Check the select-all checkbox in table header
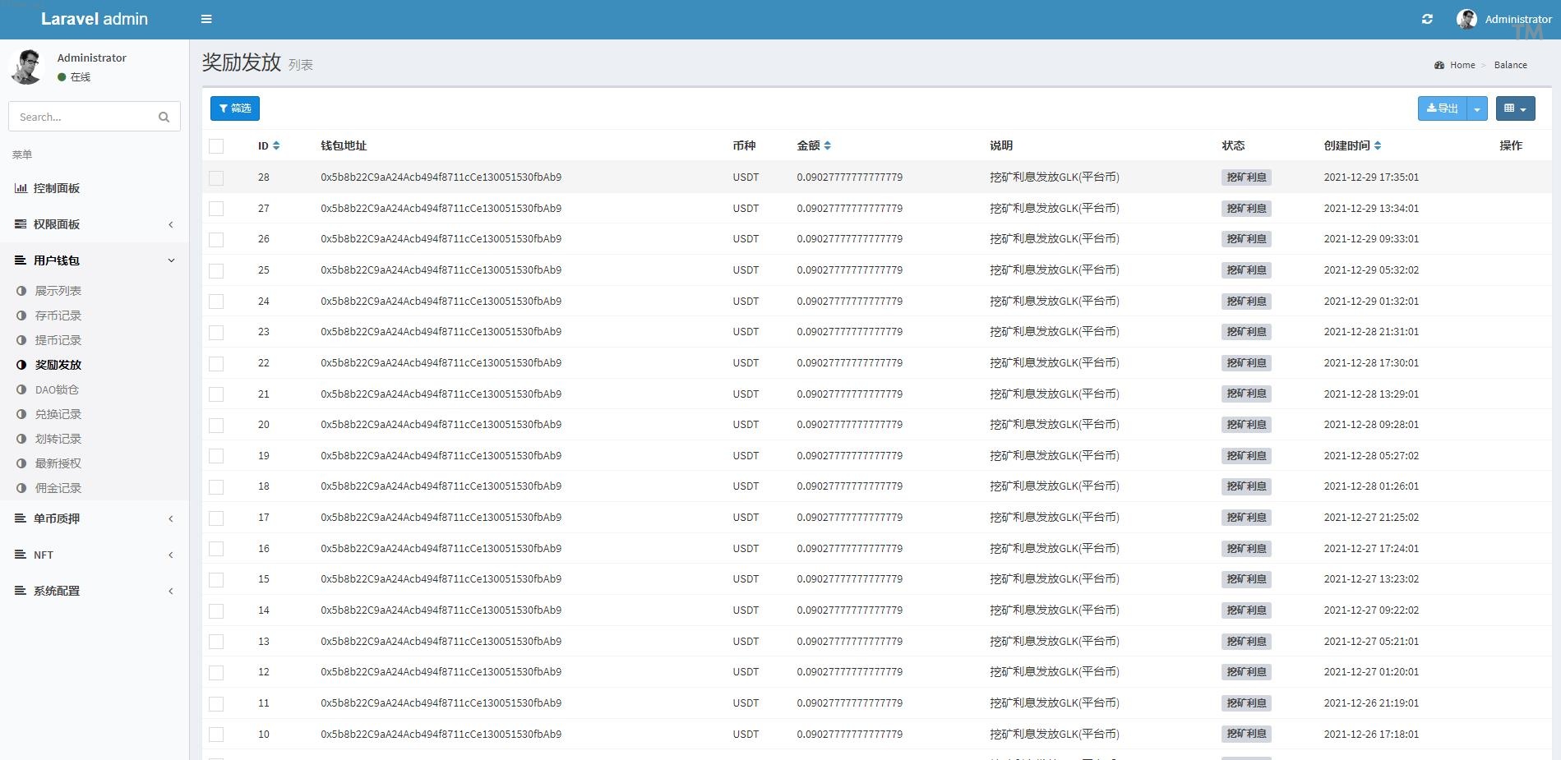Screen dimensions: 1561x760 click(x=216, y=146)
